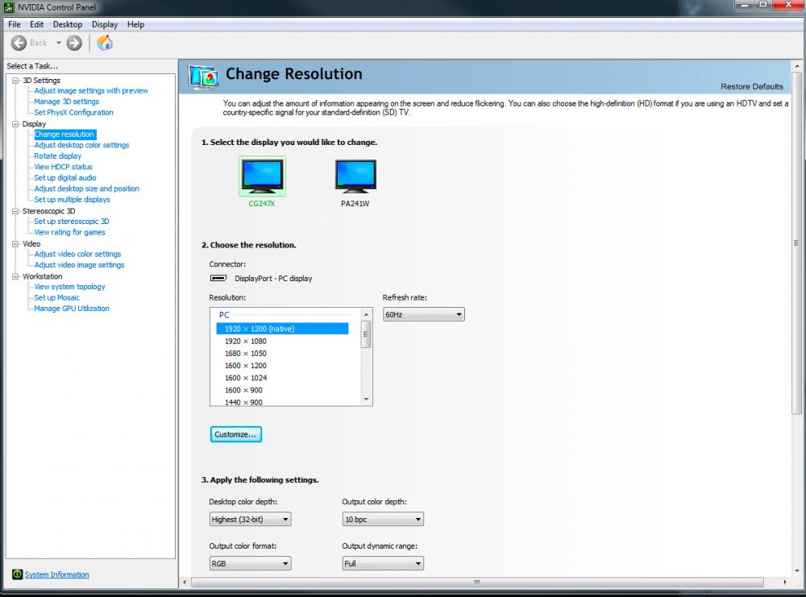Click the Customize... button
Image resolution: width=806 pixels, height=597 pixels.
(x=236, y=434)
